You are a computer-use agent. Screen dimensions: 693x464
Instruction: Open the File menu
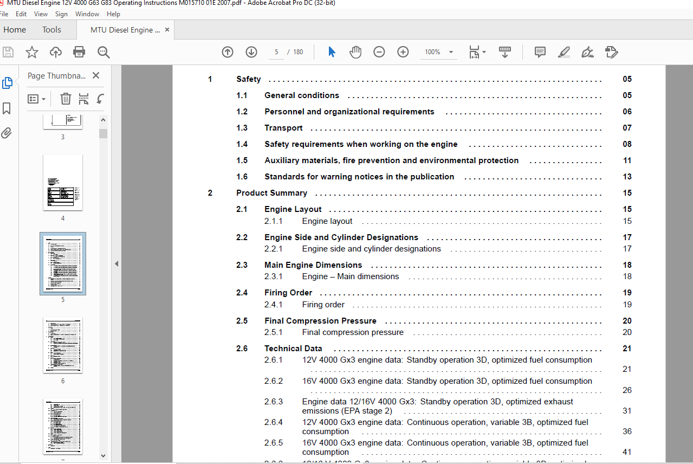pos(4,14)
